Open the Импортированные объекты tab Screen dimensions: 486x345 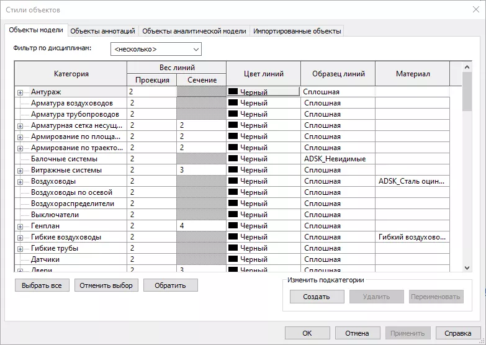tap(297, 31)
